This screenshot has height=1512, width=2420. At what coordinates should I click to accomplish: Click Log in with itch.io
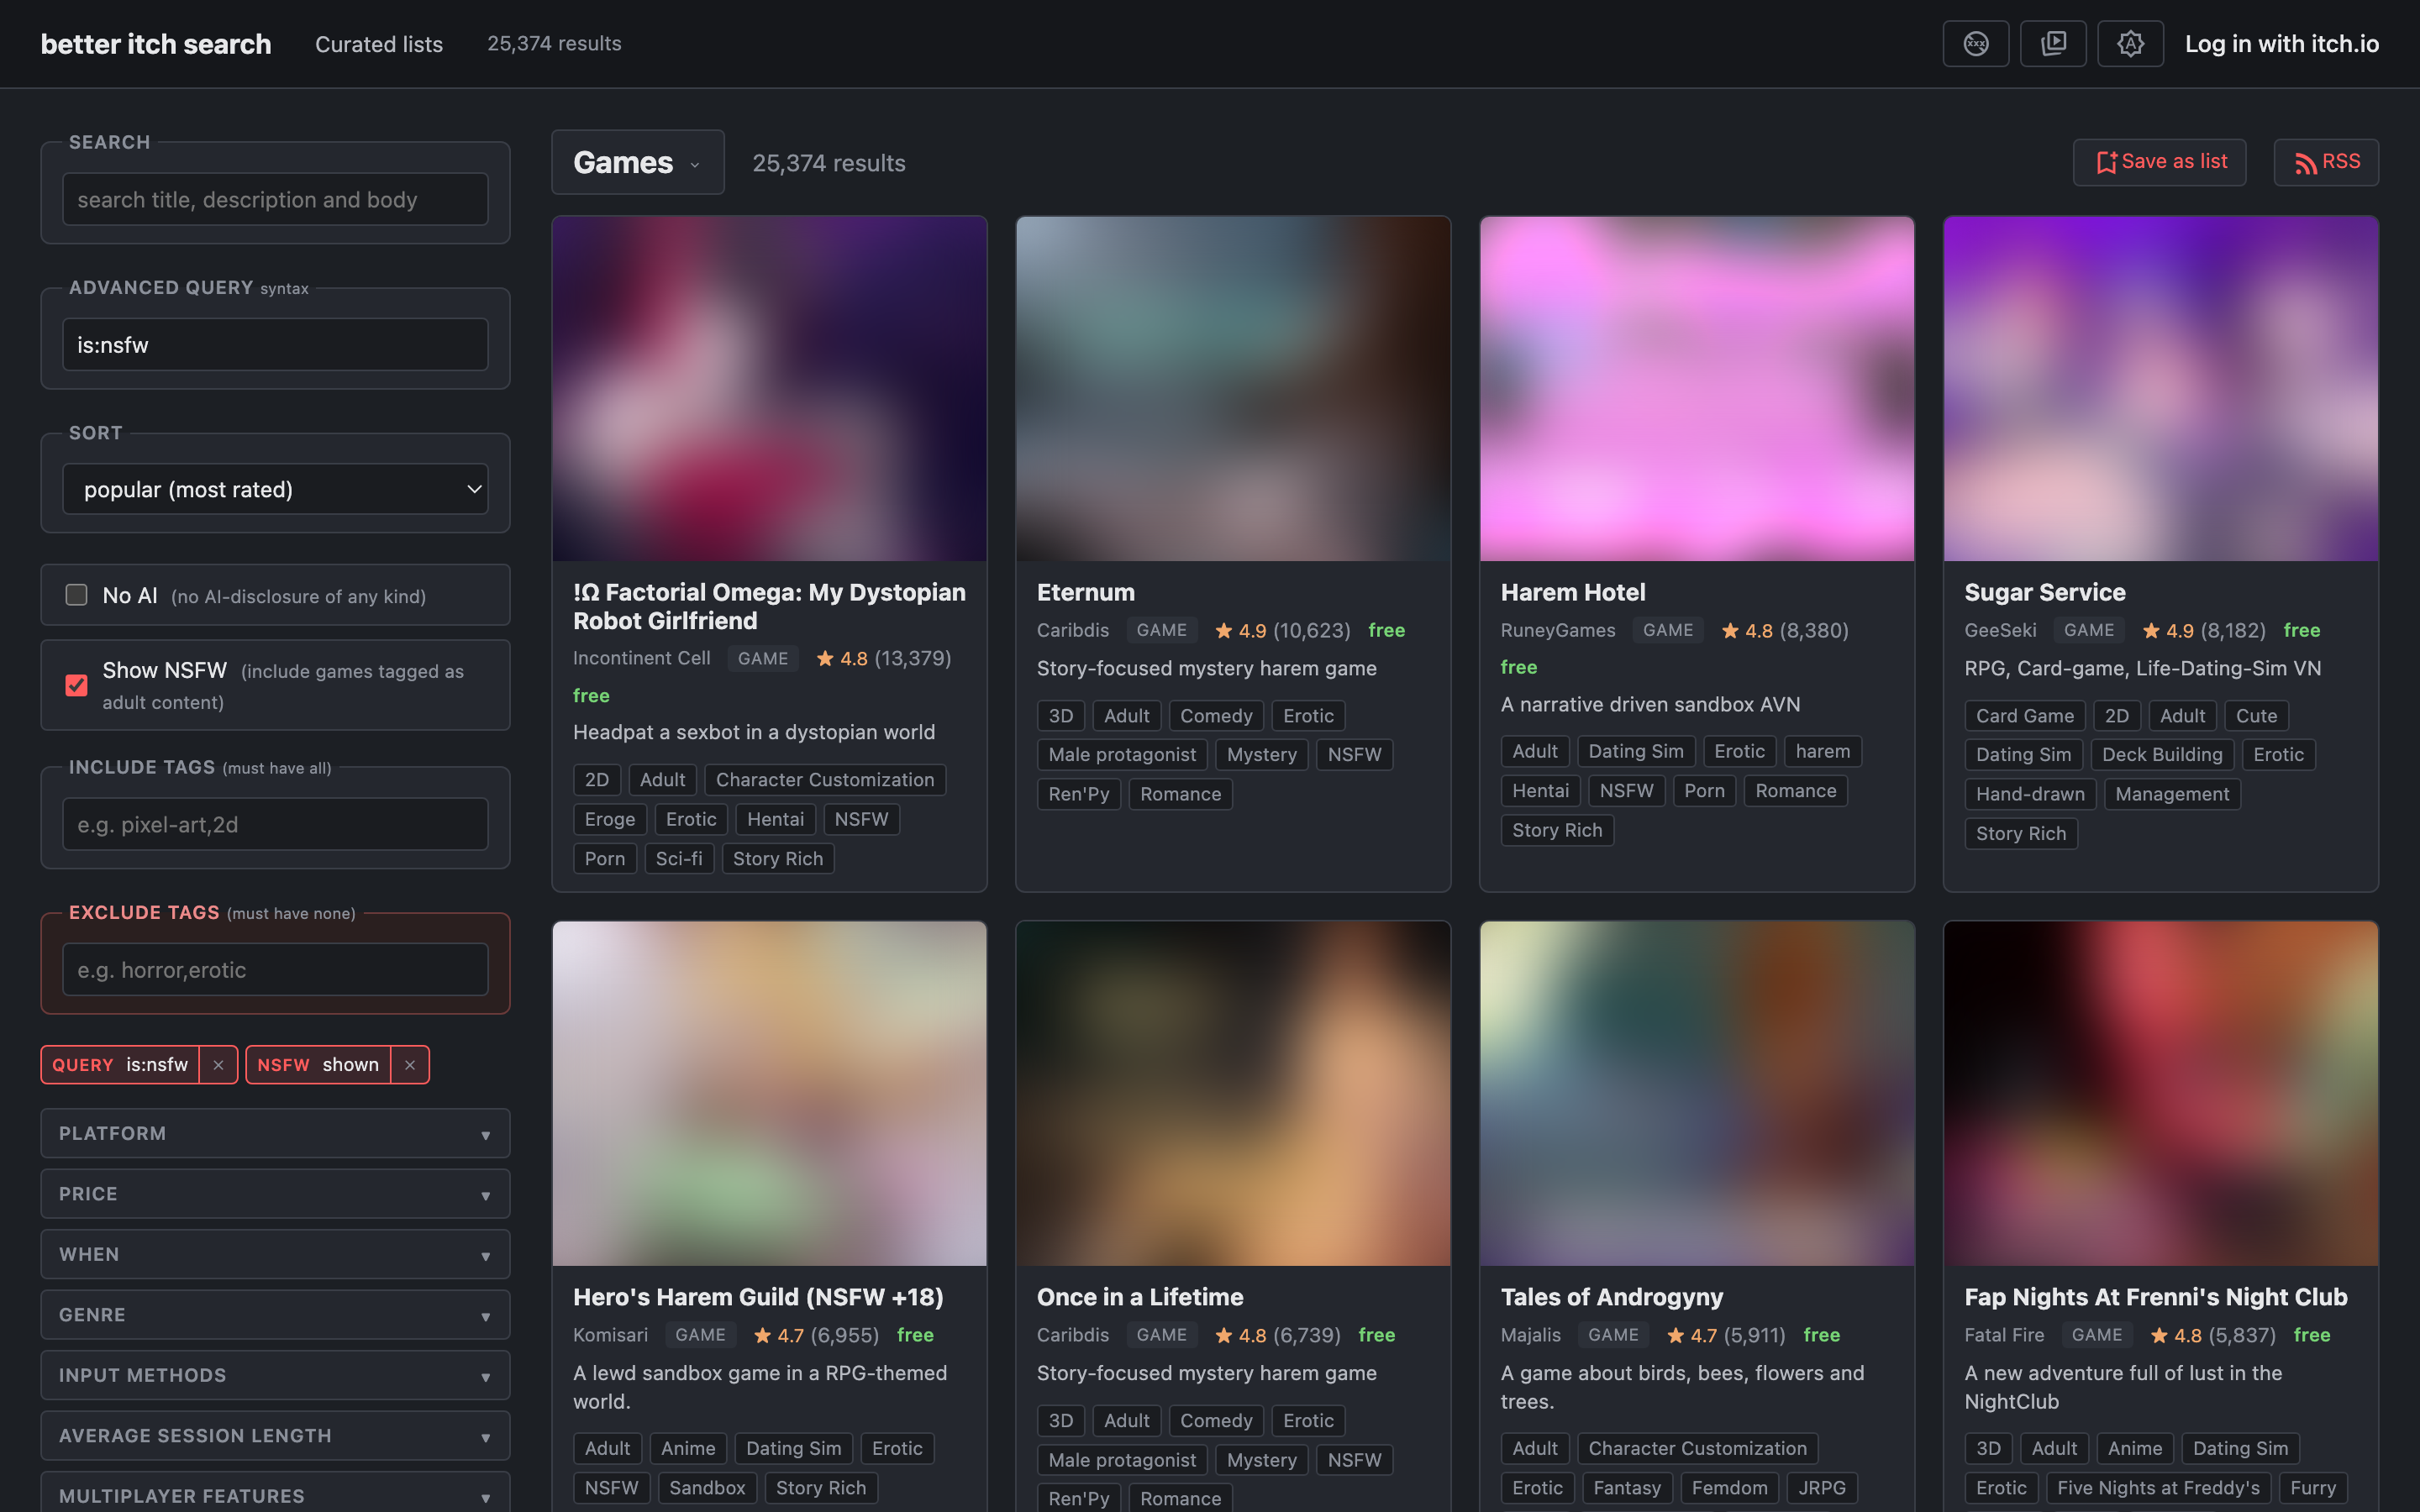pos(2281,44)
